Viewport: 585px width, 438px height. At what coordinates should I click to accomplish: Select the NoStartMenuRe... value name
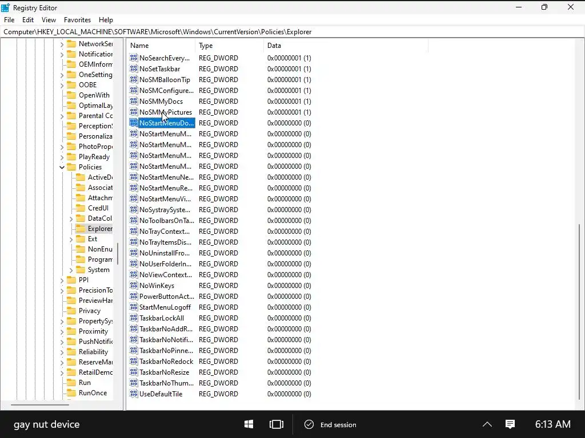pos(166,188)
